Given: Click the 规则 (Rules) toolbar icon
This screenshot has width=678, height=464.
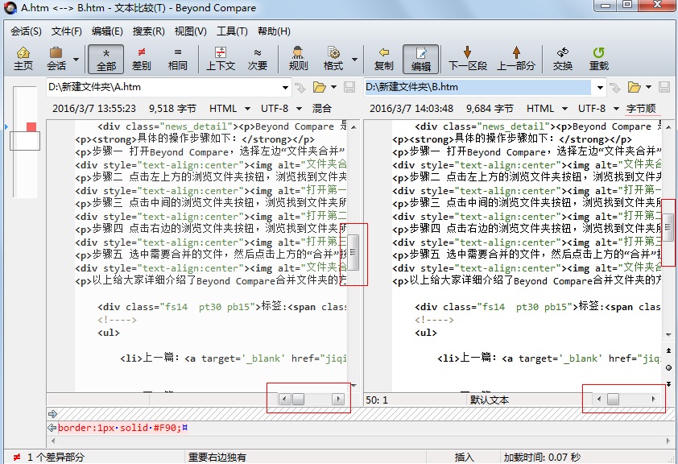Looking at the screenshot, I should coord(297,58).
